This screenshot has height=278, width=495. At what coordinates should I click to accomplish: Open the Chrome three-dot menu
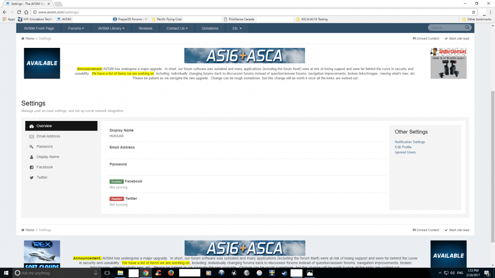coord(490,12)
